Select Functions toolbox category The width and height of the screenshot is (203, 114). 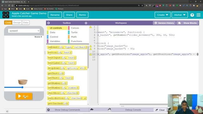78,41
